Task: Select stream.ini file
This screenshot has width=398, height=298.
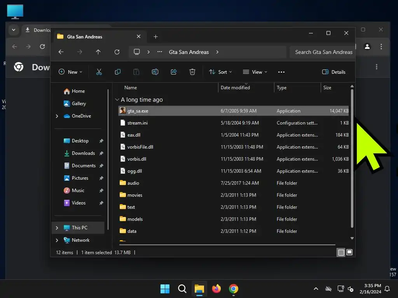Action: coord(234,123)
